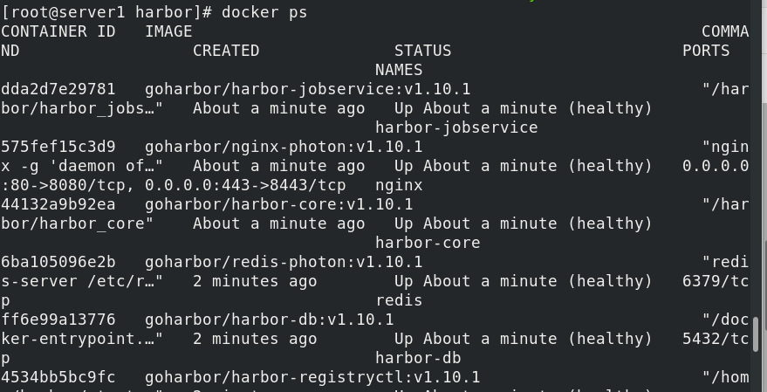
Task: Click container ID 575fef15c3d9
Action: [x=58, y=147]
